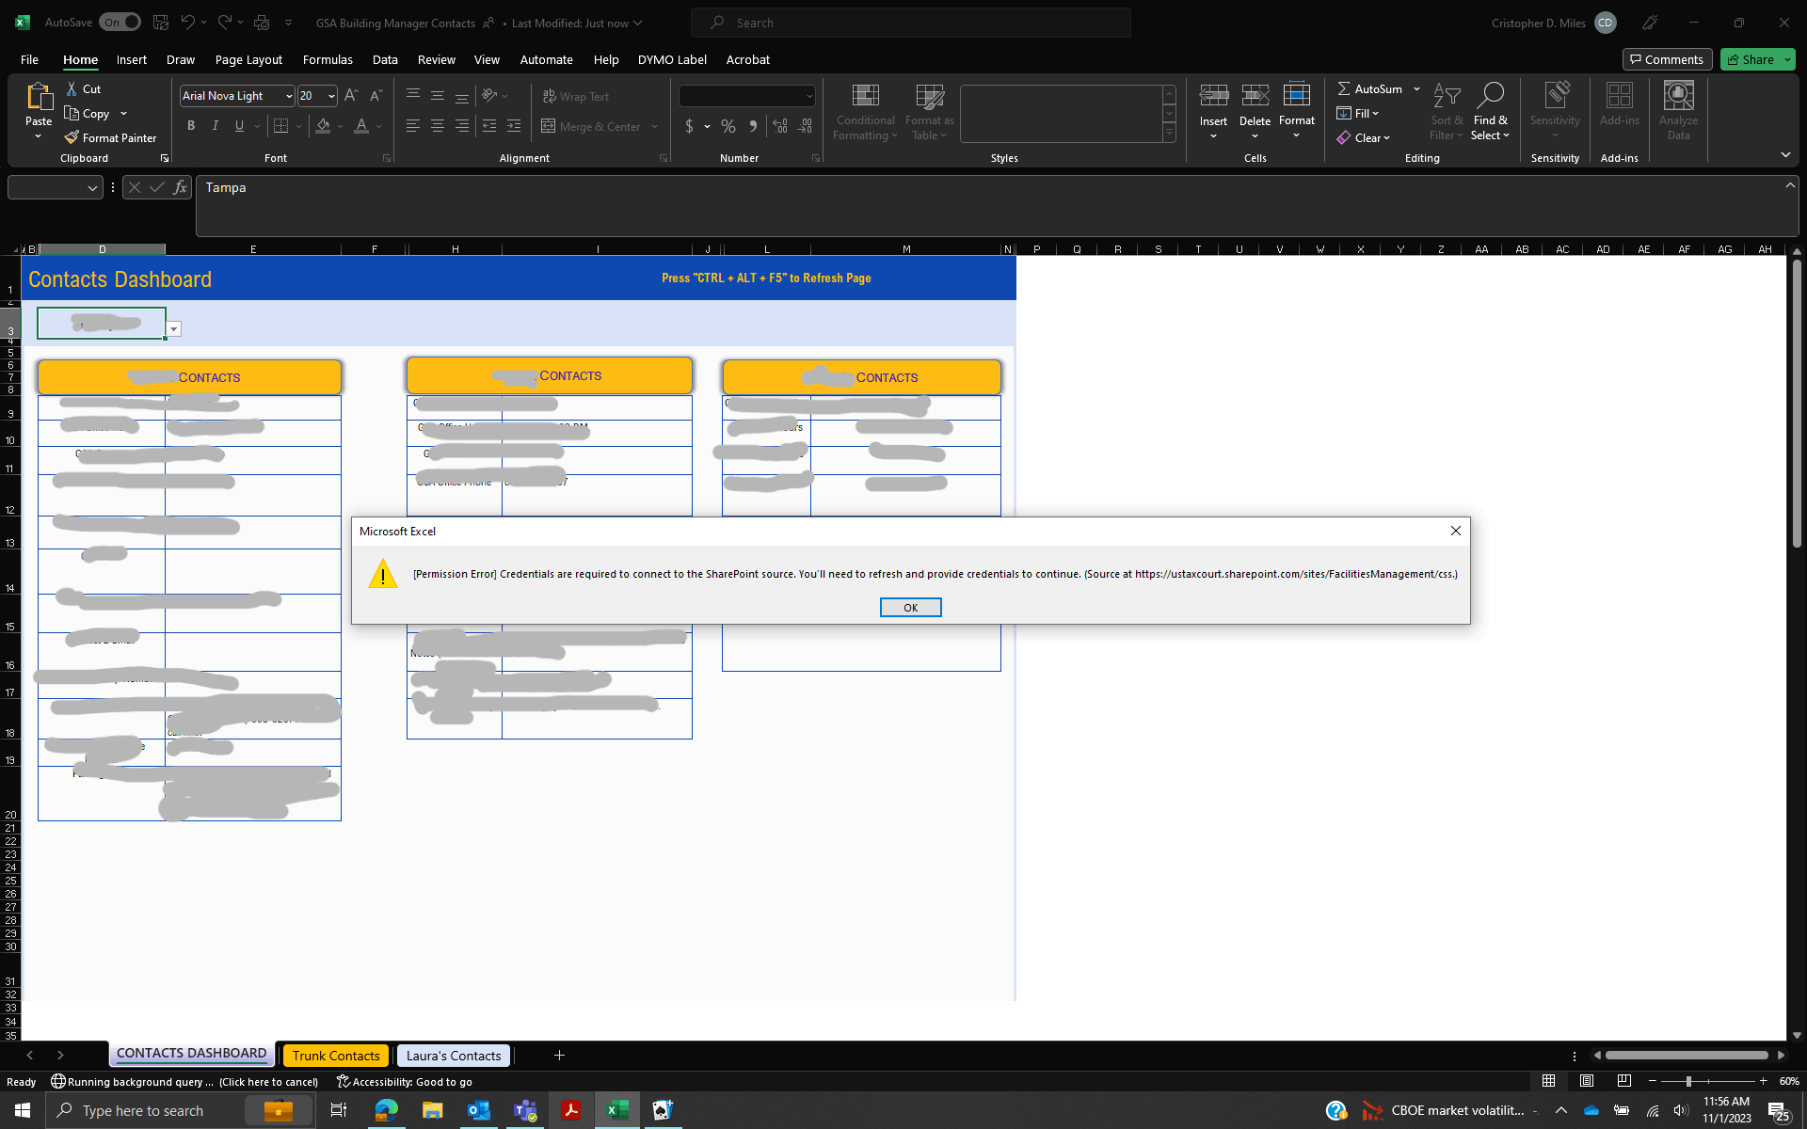Toggle italic formatting
The height and width of the screenshot is (1129, 1807).
215,125
